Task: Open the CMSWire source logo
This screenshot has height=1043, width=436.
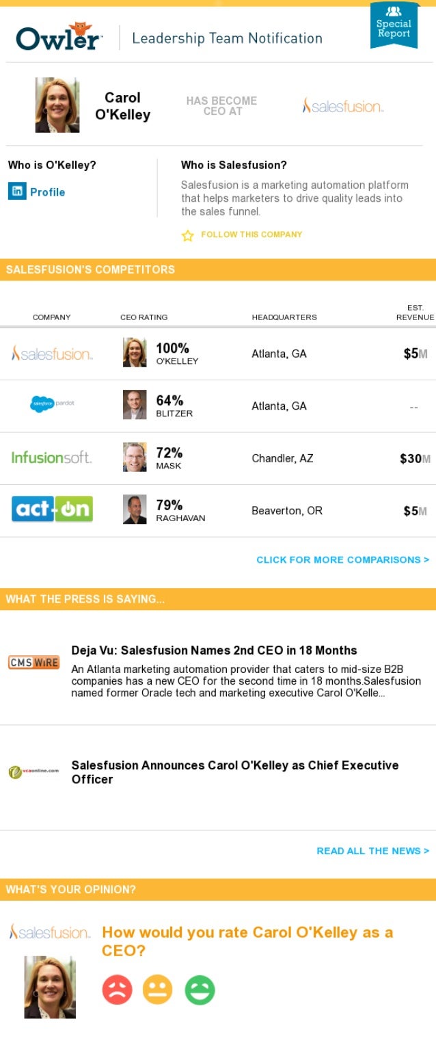Action: [34, 663]
